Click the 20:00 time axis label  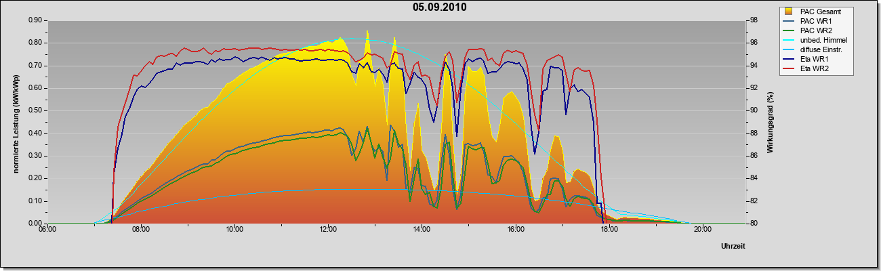pos(702,229)
